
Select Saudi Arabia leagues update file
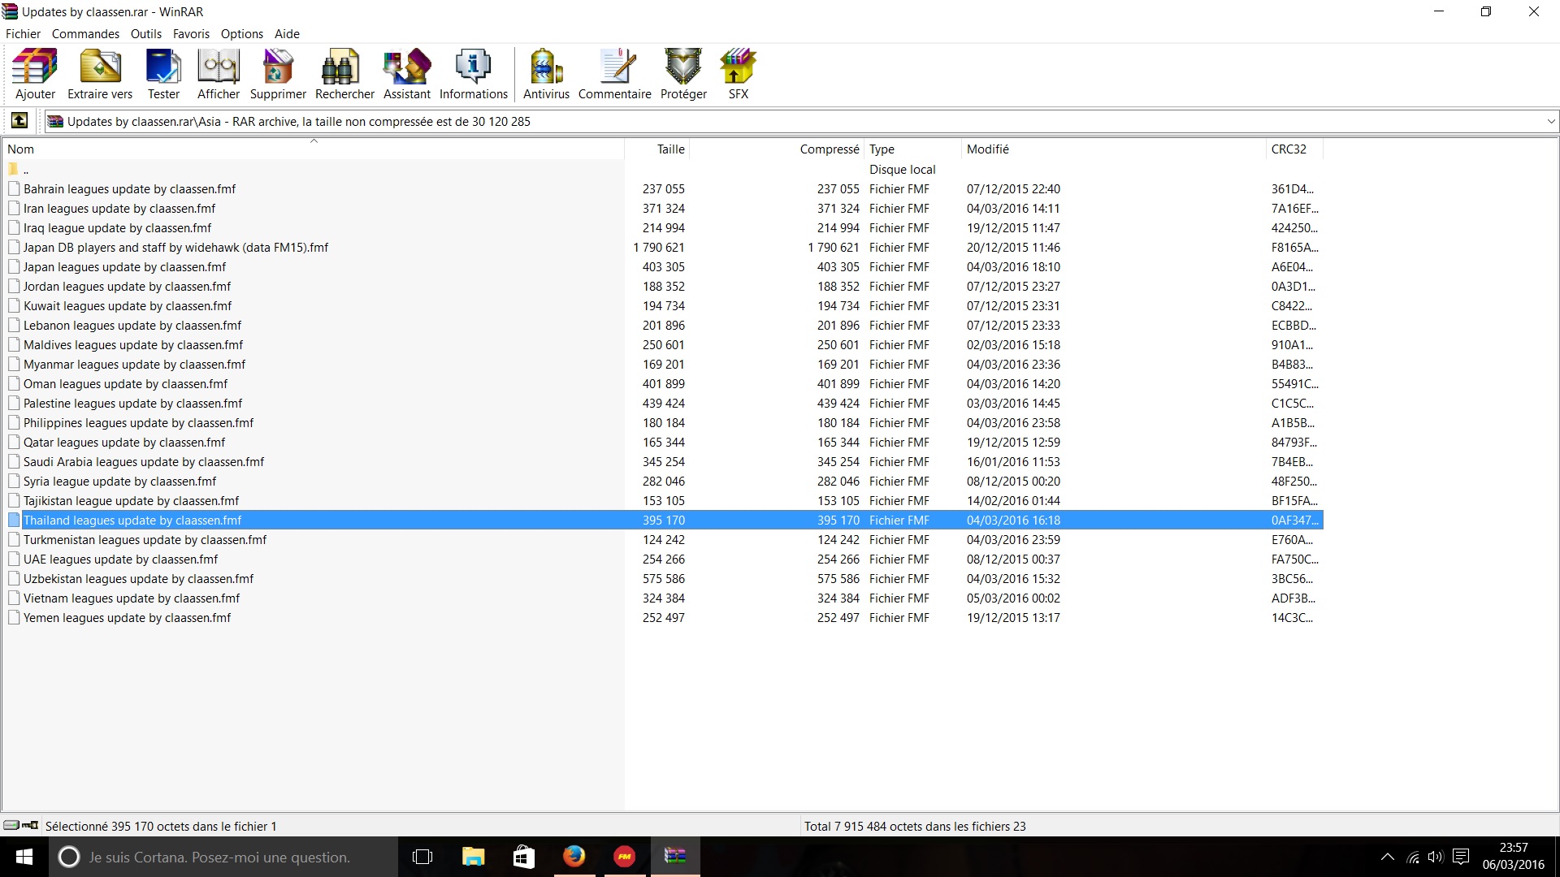point(663,461)
